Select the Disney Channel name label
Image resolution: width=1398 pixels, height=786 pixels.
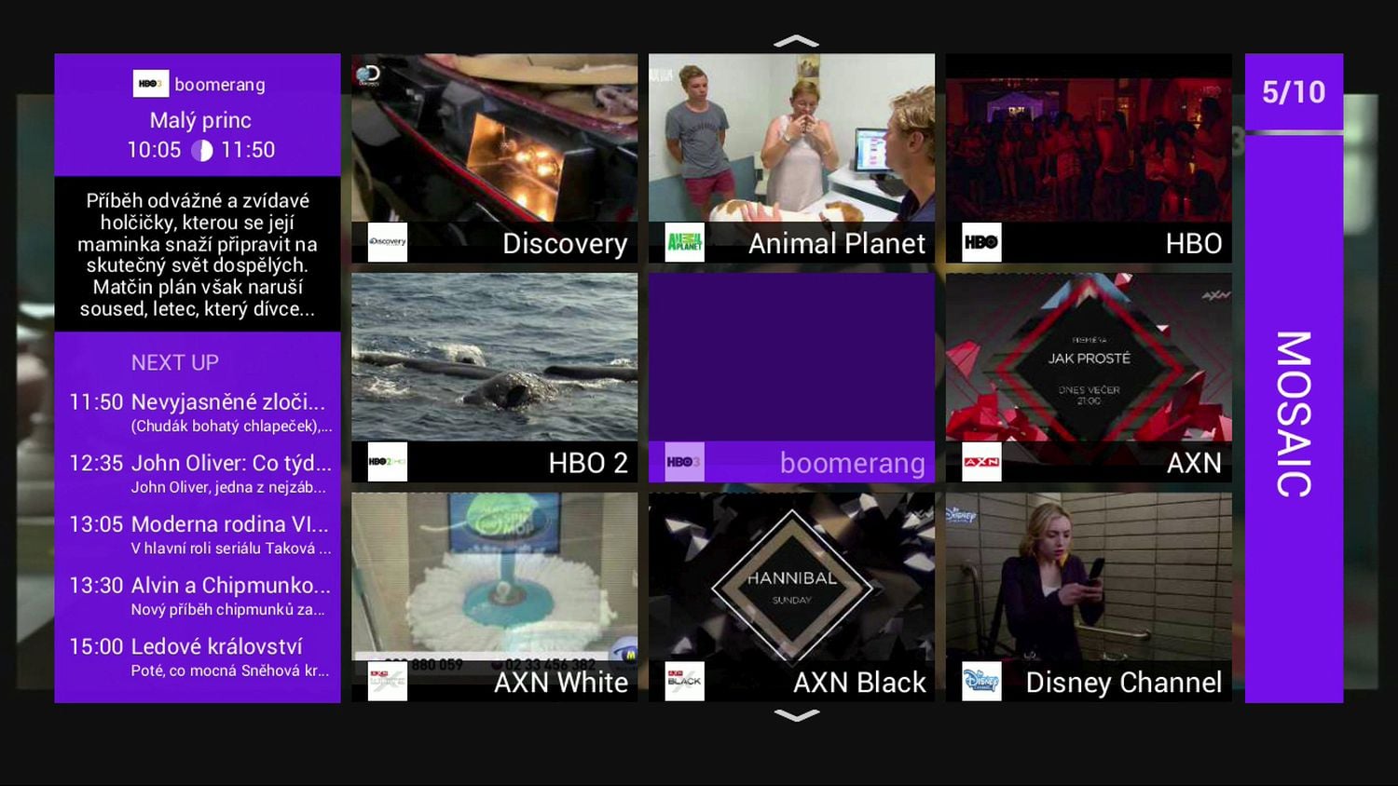(1124, 683)
